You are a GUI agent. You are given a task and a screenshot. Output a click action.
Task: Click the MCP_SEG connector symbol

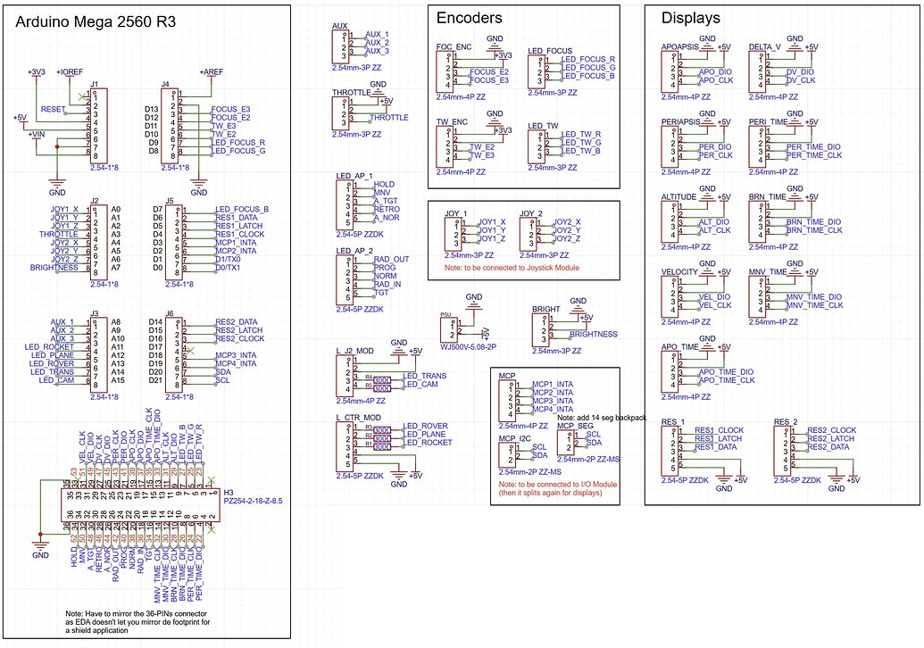tap(565, 444)
